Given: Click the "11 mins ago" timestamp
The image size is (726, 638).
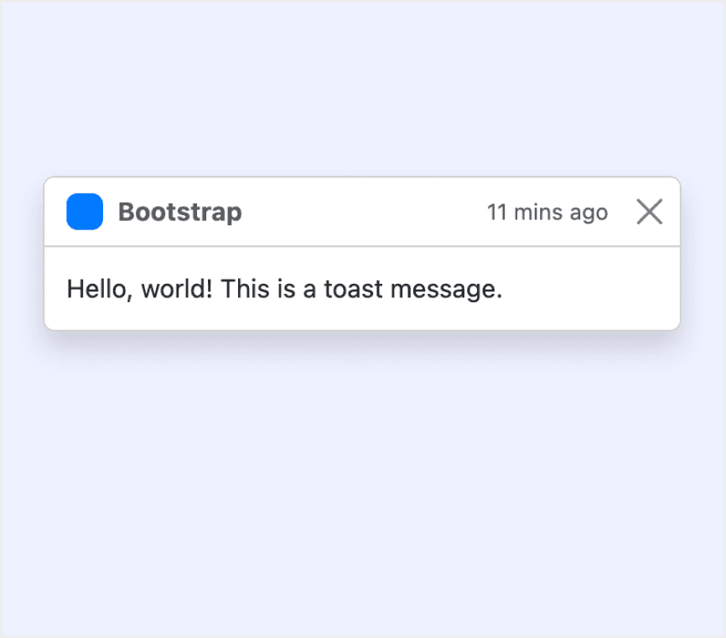Looking at the screenshot, I should point(547,213).
